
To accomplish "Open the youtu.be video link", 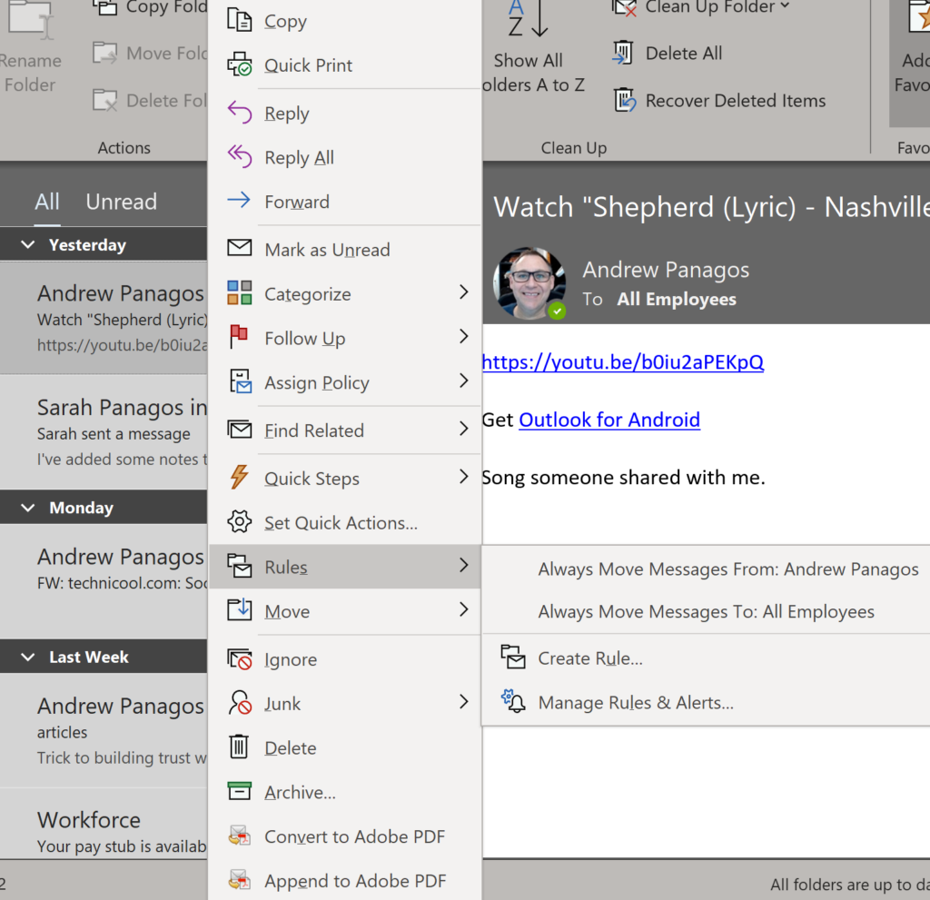I will [x=622, y=361].
